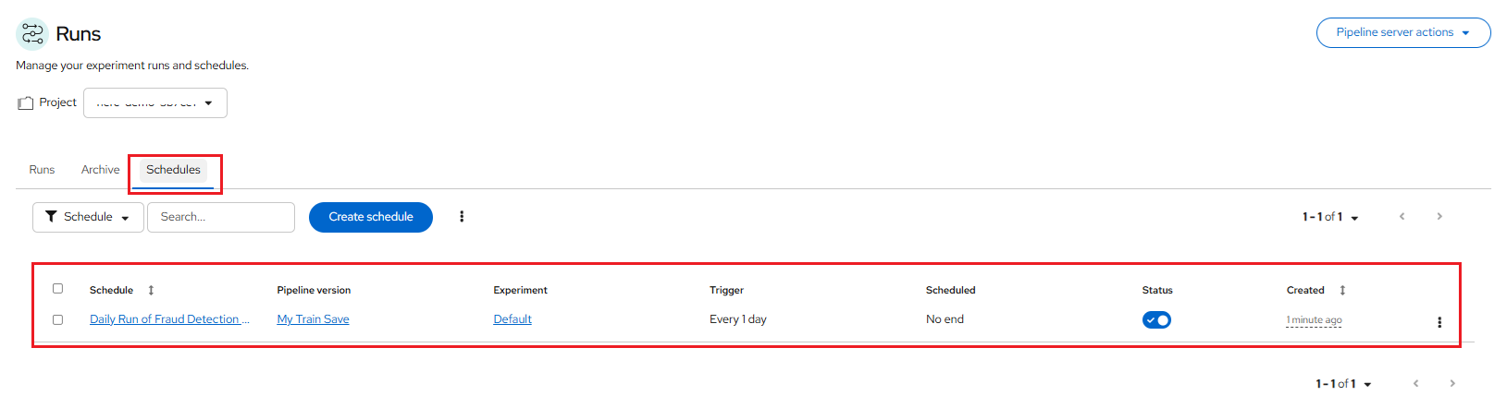Screen dimensions: 1494x396
Task: Go to next page using bottom pagination arrow
Action: click(x=1451, y=383)
